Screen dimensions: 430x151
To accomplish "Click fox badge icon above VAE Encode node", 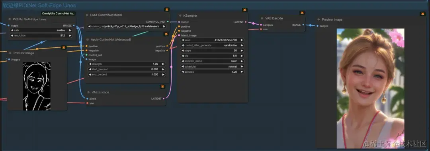I will click(x=162, y=87).
